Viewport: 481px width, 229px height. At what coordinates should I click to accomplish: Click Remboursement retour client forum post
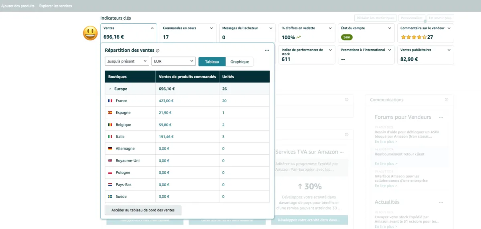(x=400, y=154)
